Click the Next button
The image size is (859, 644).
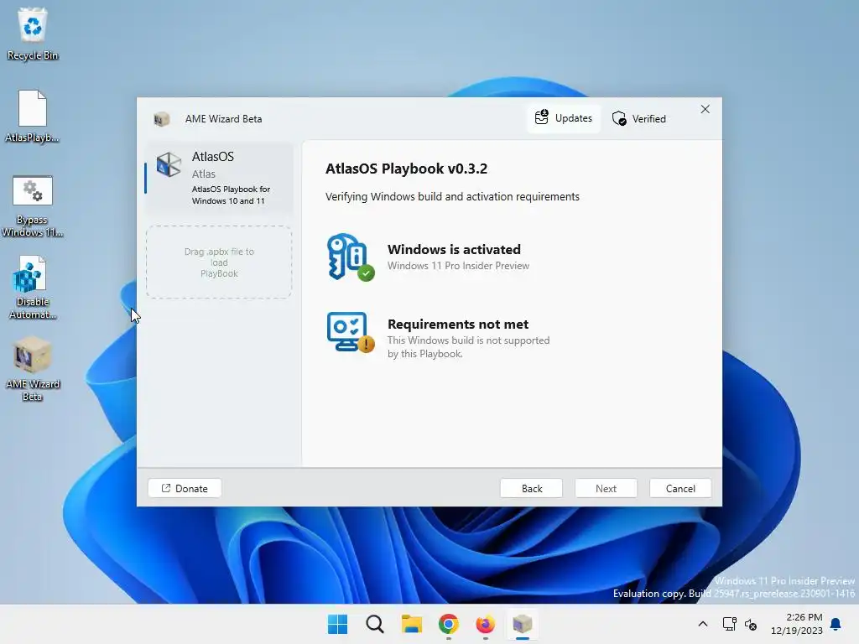pos(606,489)
